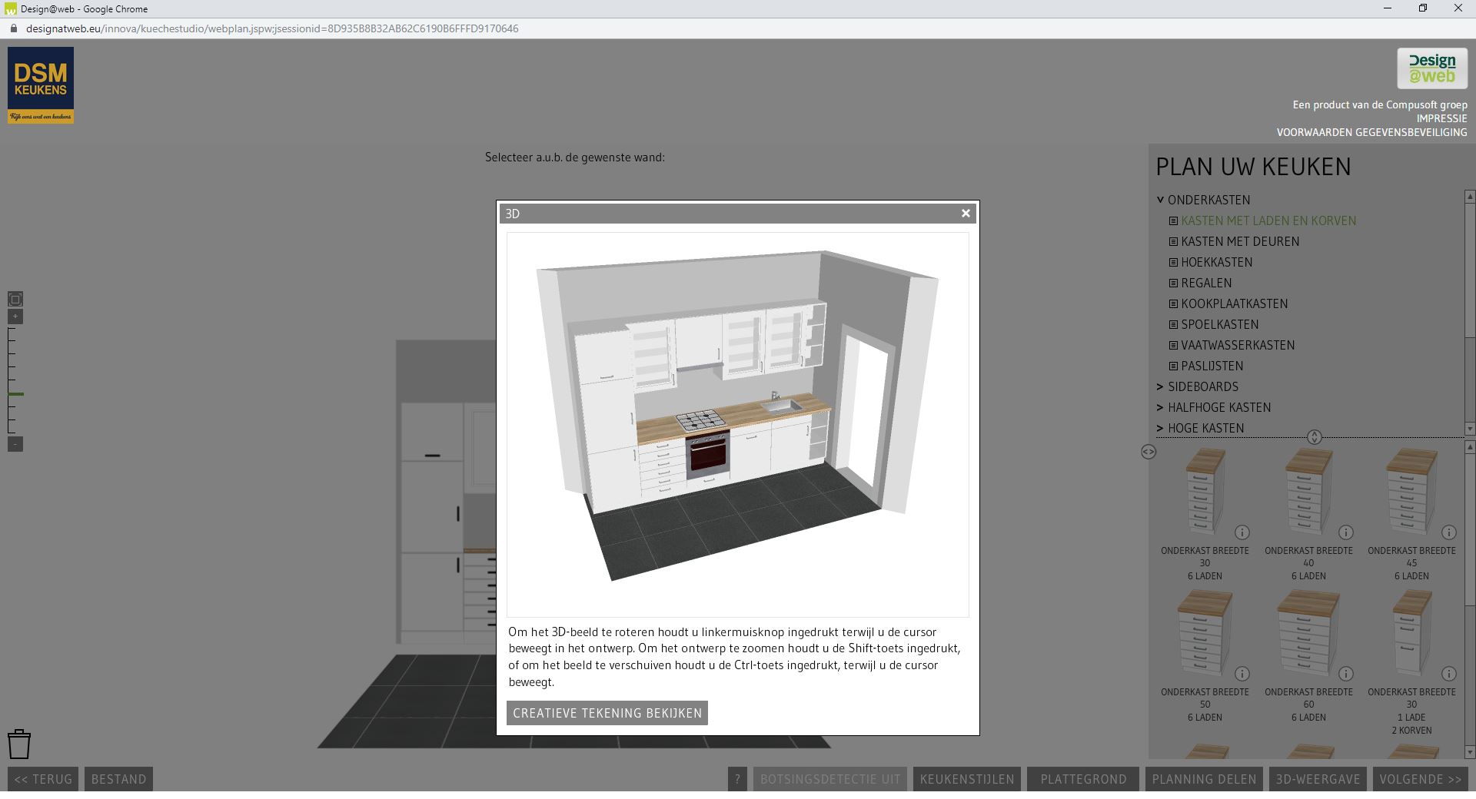Viewport: 1476px width, 799px height.
Task: Select Vaatwasserkasten subcategory
Action: pos(1238,345)
